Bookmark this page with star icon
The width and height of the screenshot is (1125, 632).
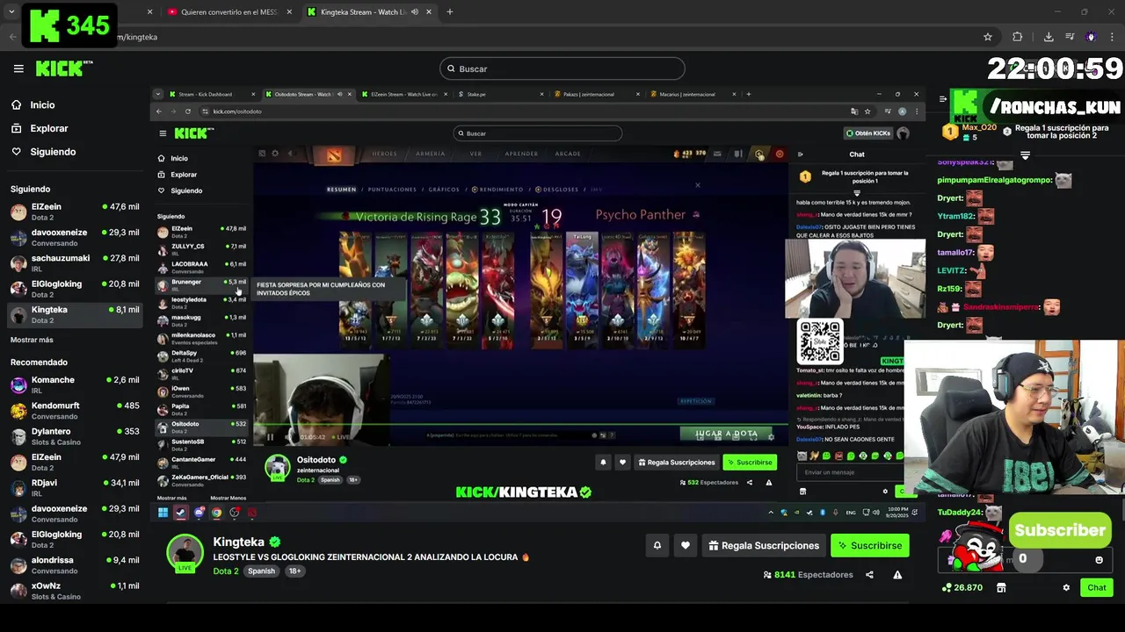click(988, 37)
